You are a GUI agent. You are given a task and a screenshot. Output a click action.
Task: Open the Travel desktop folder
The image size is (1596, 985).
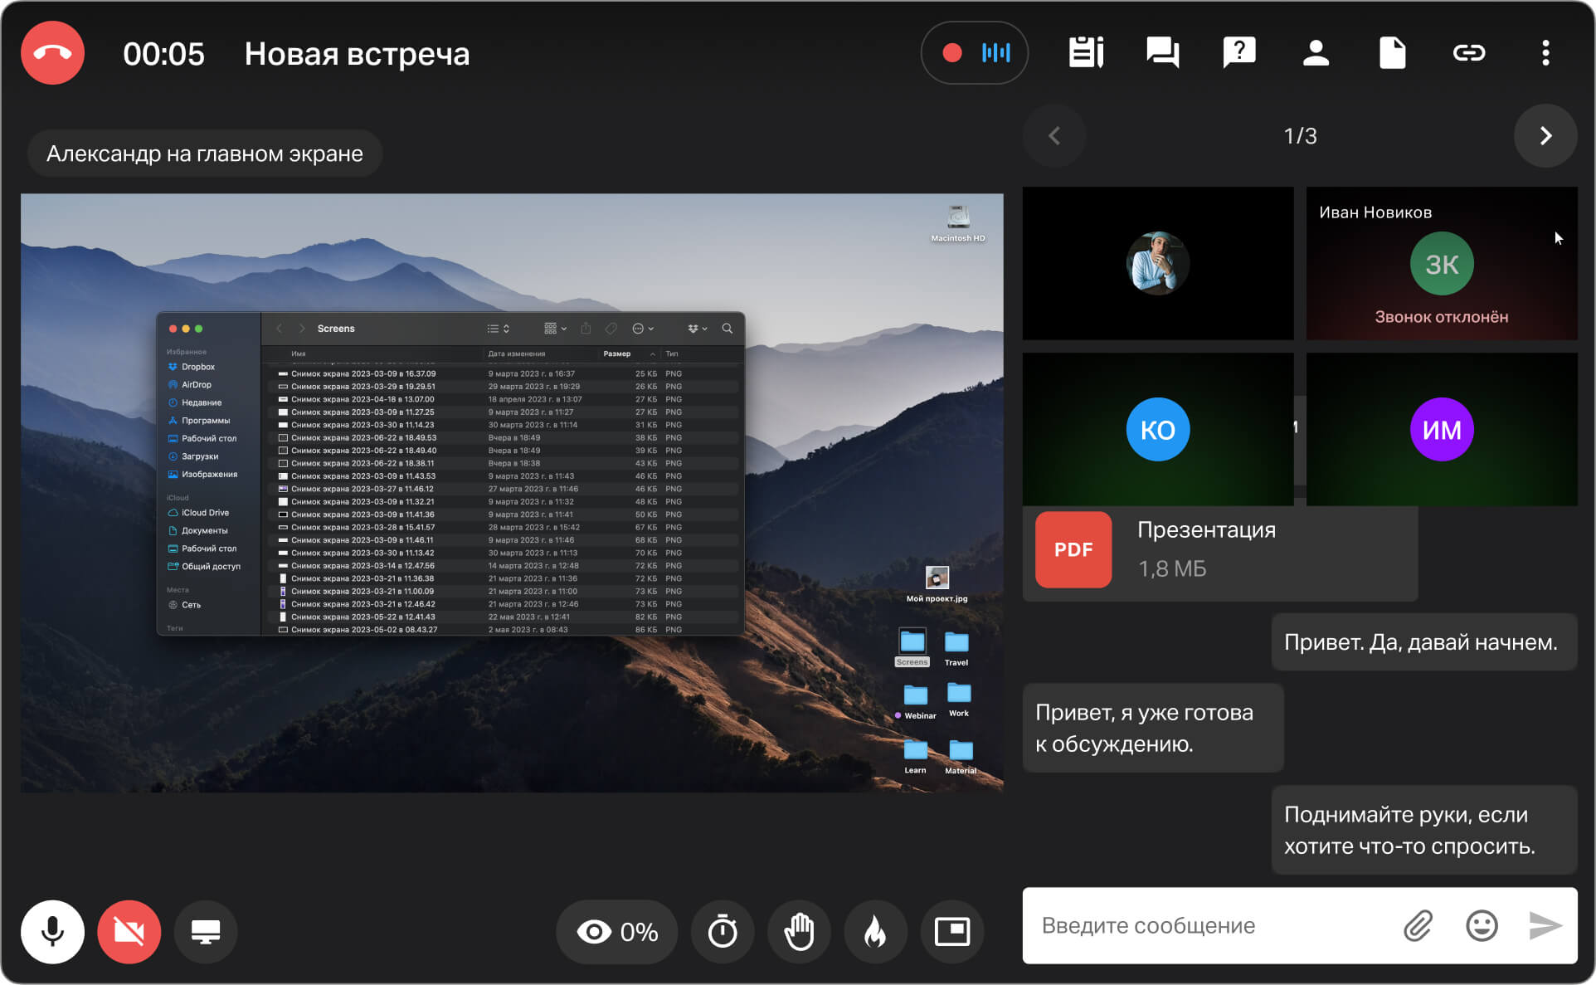[956, 648]
